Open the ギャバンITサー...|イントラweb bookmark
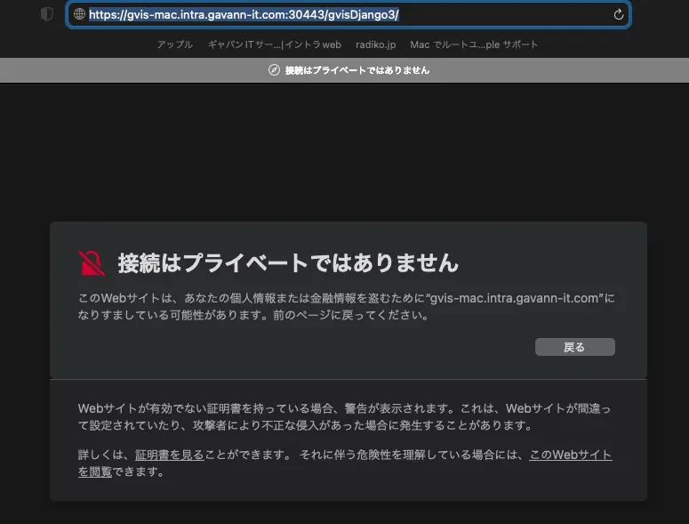 [274, 44]
